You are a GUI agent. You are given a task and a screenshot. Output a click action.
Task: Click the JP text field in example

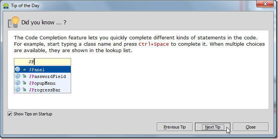point(43,62)
